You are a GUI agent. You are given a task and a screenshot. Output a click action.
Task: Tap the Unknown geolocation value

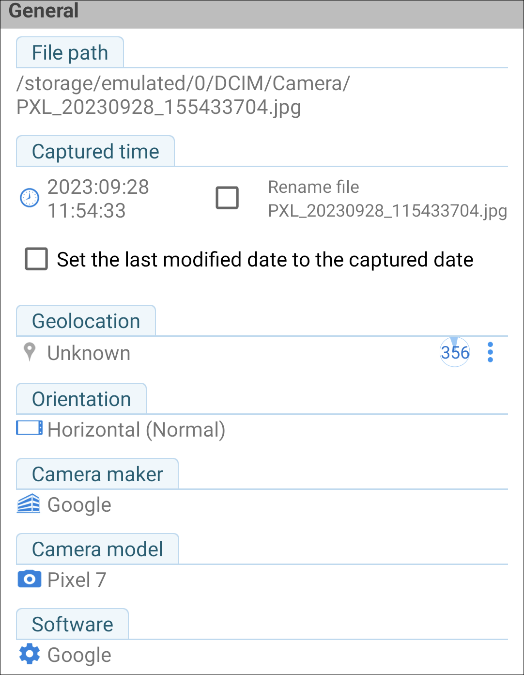(89, 353)
